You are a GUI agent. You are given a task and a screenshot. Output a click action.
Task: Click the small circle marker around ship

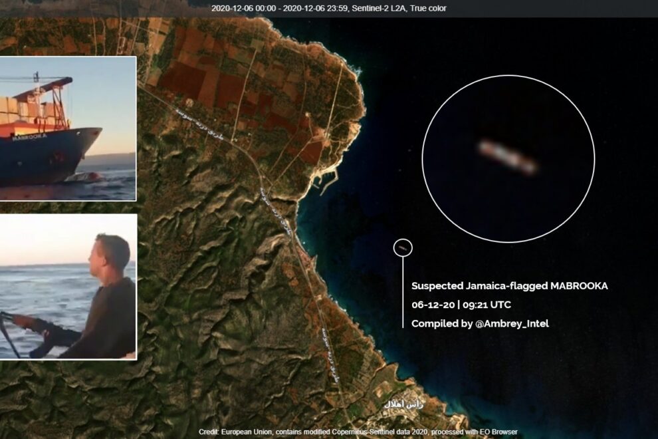(x=403, y=248)
